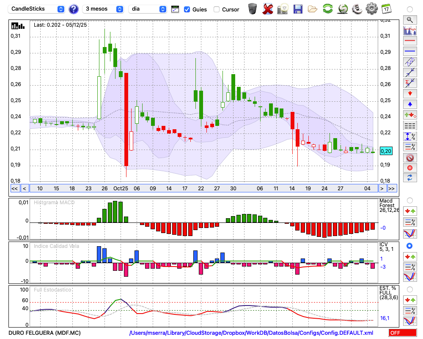Click the magnifying glass zoom tool

(x=409, y=19)
